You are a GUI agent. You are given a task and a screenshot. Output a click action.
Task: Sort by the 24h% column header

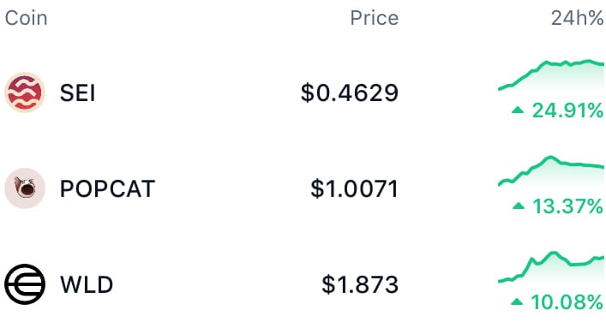point(578,18)
